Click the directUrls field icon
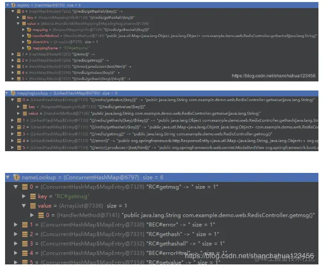The image size is (324, 271). (x=29, y=42)
